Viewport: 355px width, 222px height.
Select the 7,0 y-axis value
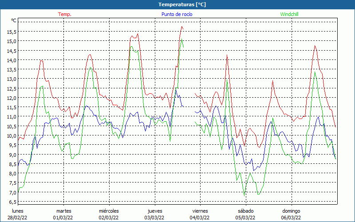[x=13, y=193]
